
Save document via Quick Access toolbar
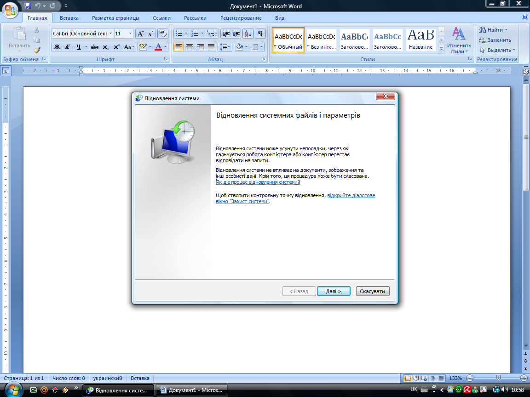(28, 6)
